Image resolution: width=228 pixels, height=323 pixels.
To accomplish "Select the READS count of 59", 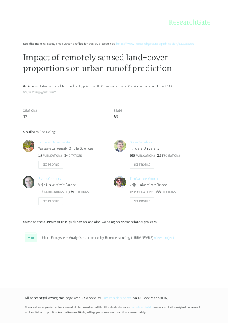I will click(x=115, y=116).
